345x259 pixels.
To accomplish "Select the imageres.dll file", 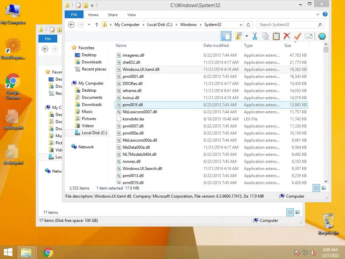I will (211, 55).
